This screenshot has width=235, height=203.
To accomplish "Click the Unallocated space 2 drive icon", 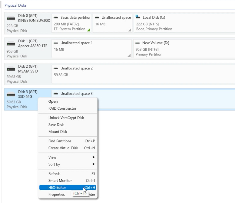I will 56,69.
